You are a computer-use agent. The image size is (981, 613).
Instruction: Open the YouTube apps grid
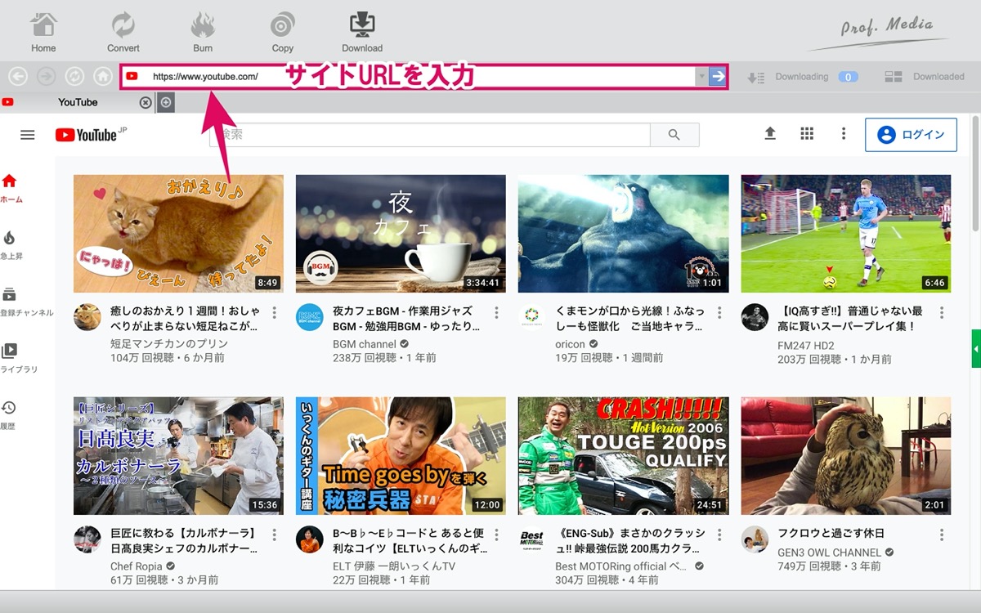coord(807,134)
